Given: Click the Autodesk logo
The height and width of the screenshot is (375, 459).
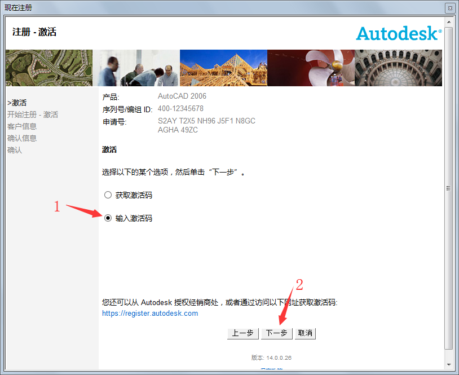Looking at the screenshot, I should pyautogui.click(x=398, y=33).
